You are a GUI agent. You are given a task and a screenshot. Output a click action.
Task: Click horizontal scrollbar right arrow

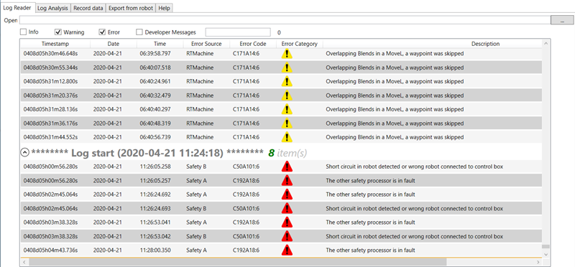point(538,262)
